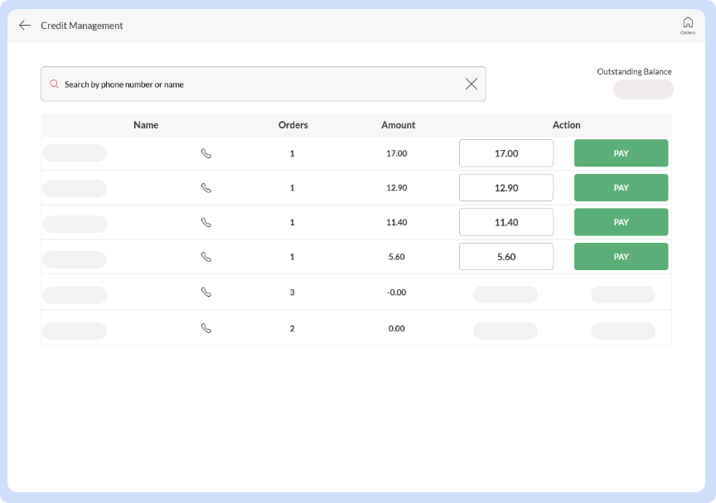Click the phone icon in the 11.40 row
716x503 pixels.
coord(206,222)
